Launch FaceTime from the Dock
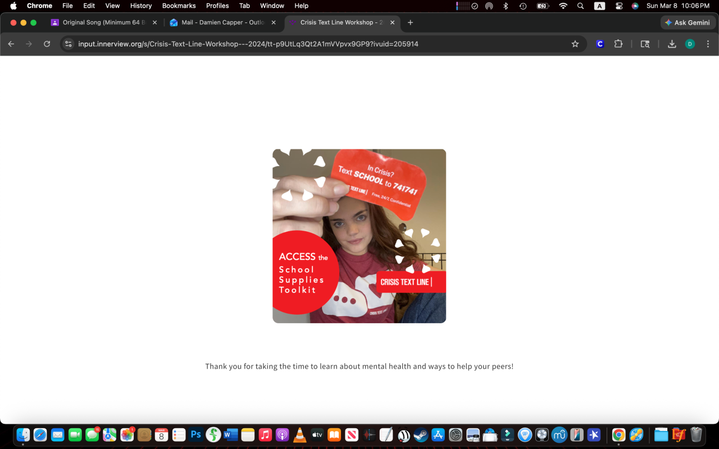The width and height of the screenshot is (719, 449). coord(75,434)
